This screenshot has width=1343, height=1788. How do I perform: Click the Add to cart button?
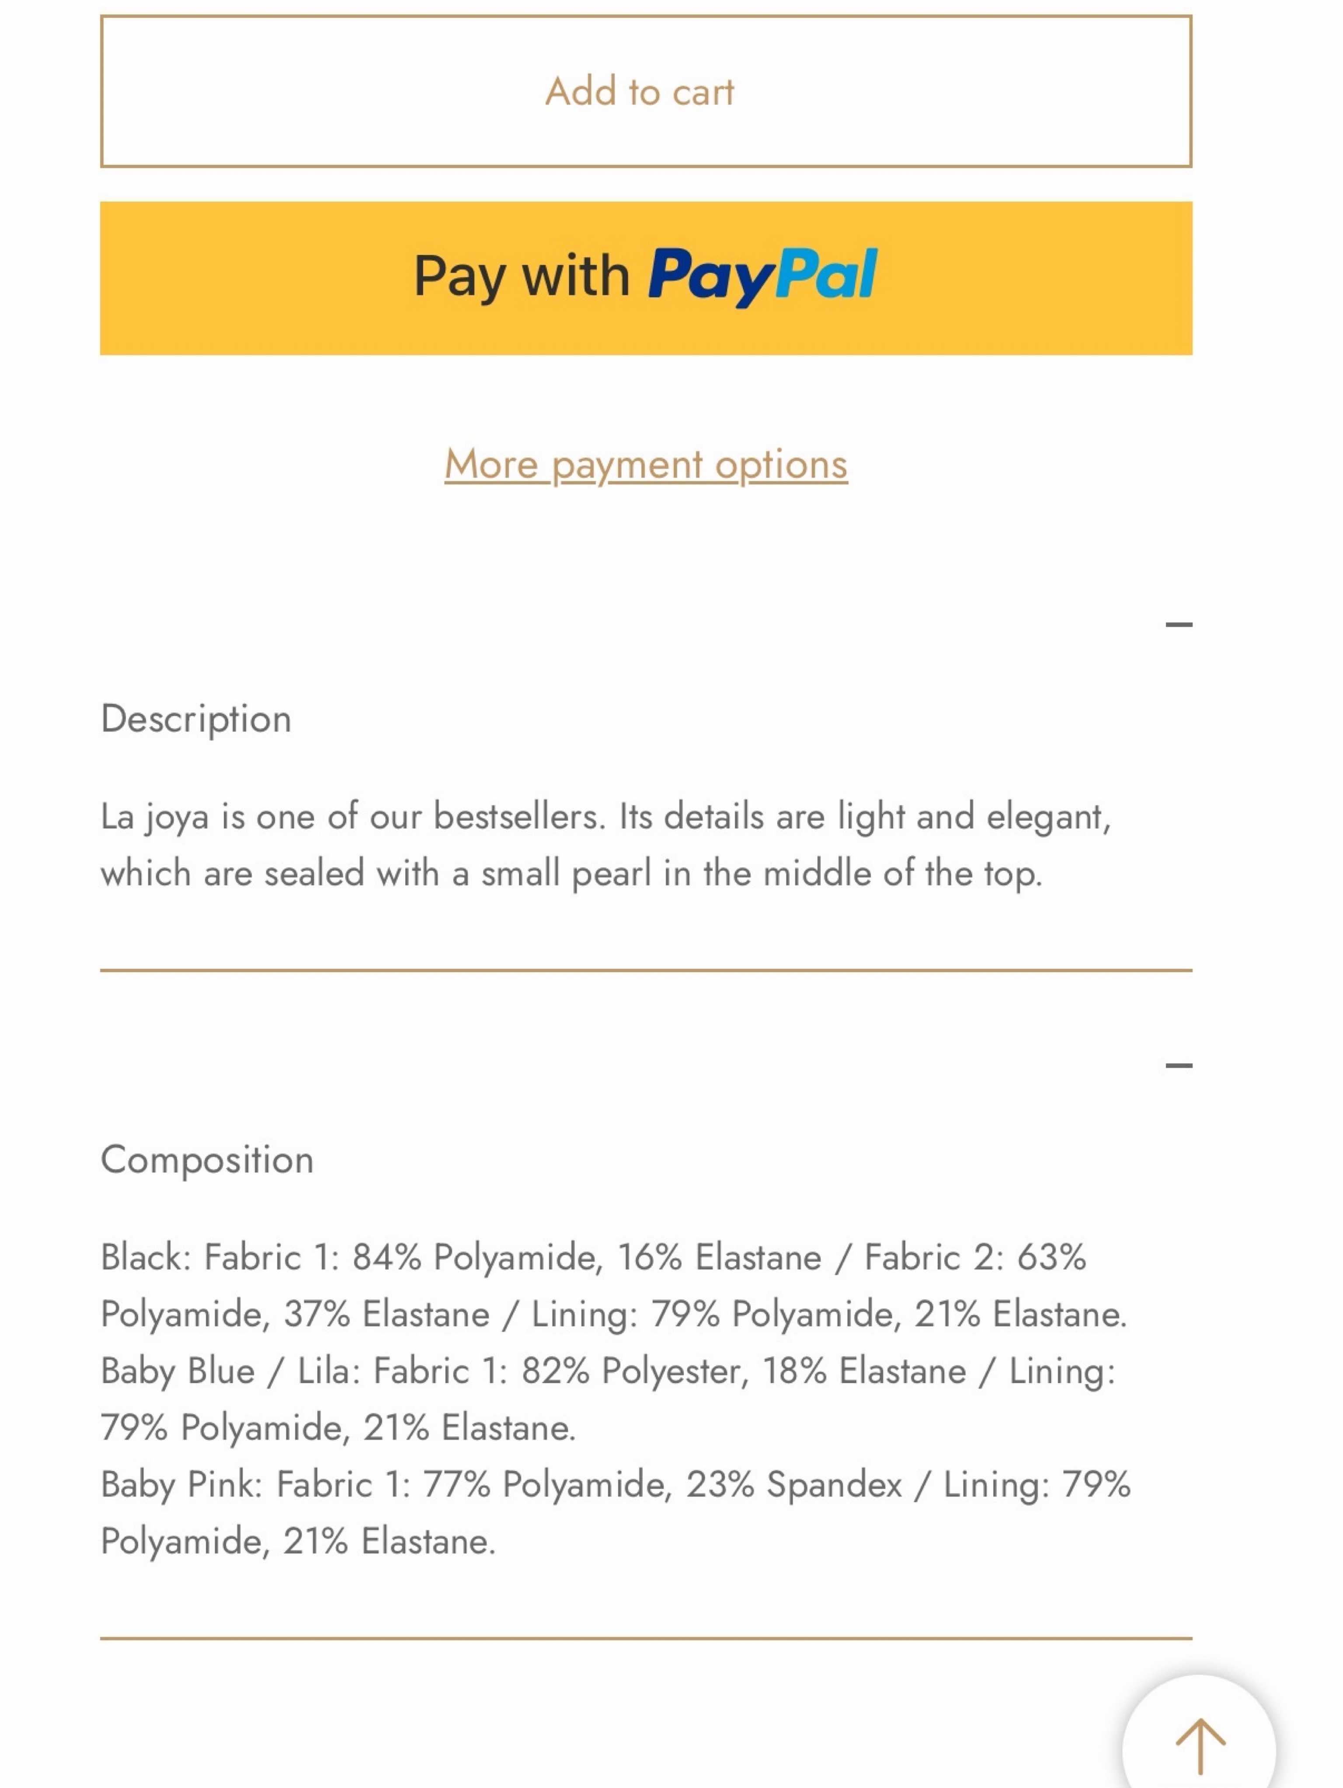click(646, 91)
